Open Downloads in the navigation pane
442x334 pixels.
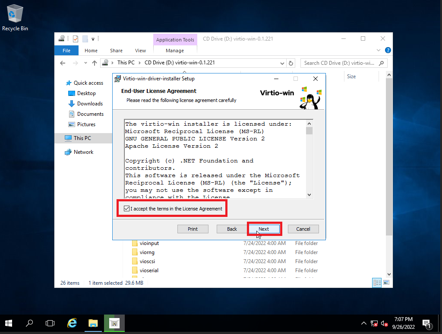[90, 104]
